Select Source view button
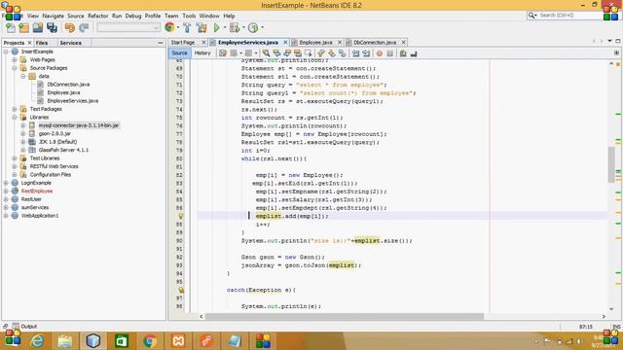 point(179,53)
